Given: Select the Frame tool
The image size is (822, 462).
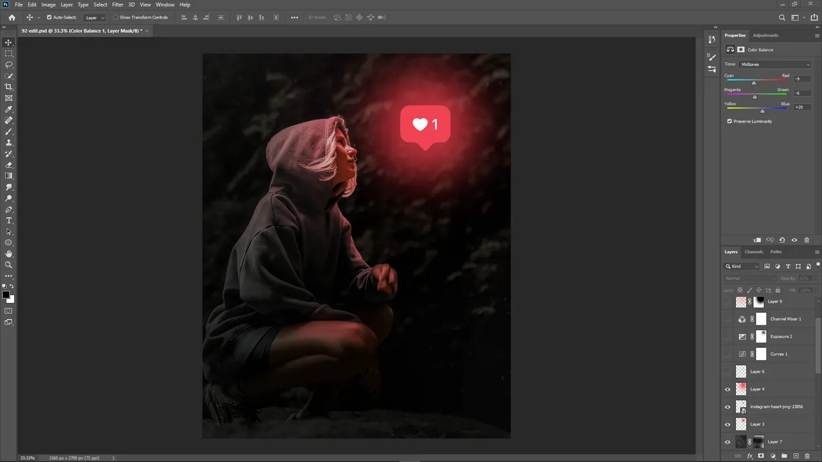Looking at the screenshot, I should point(8,98).
